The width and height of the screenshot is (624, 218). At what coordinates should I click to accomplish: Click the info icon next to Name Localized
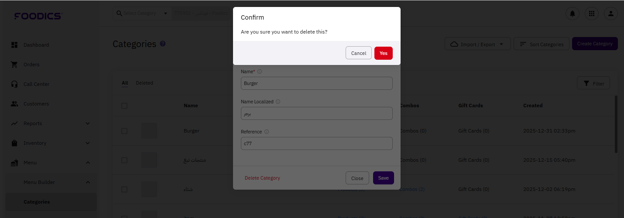[278, 102]
